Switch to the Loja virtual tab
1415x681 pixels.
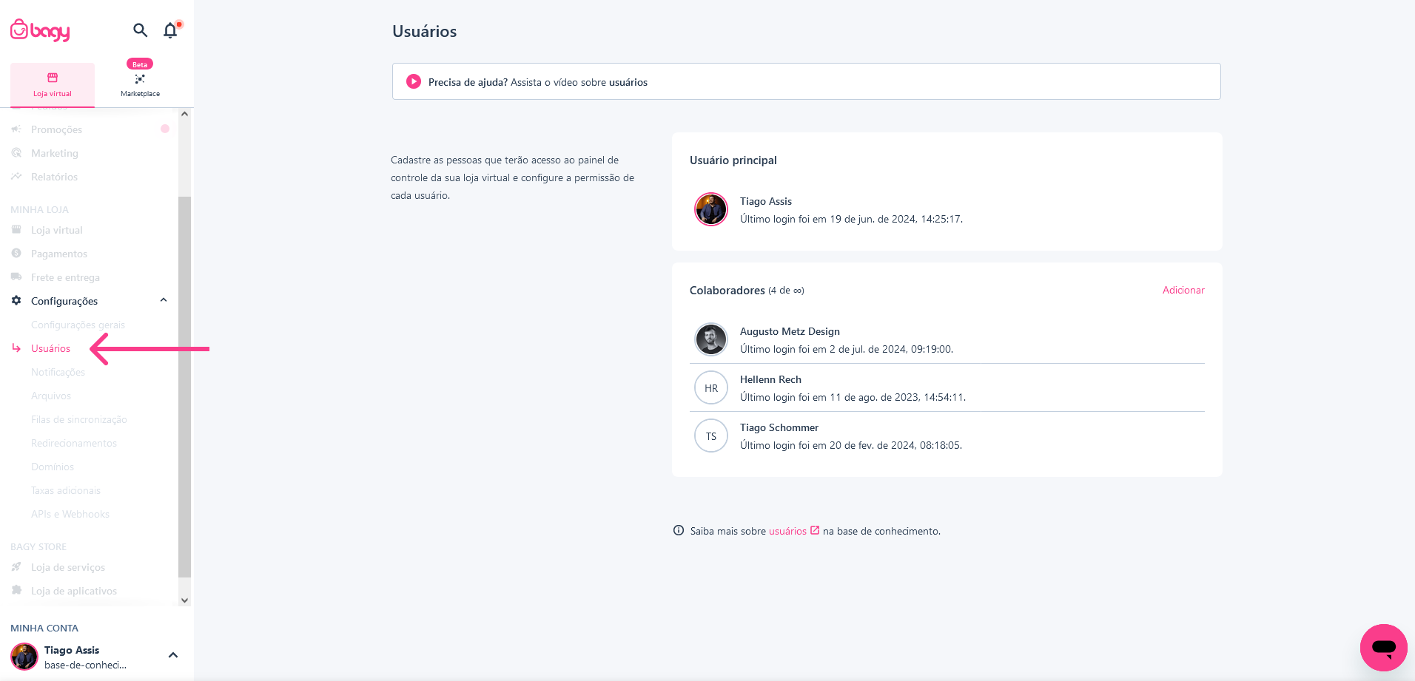(53, 84)
